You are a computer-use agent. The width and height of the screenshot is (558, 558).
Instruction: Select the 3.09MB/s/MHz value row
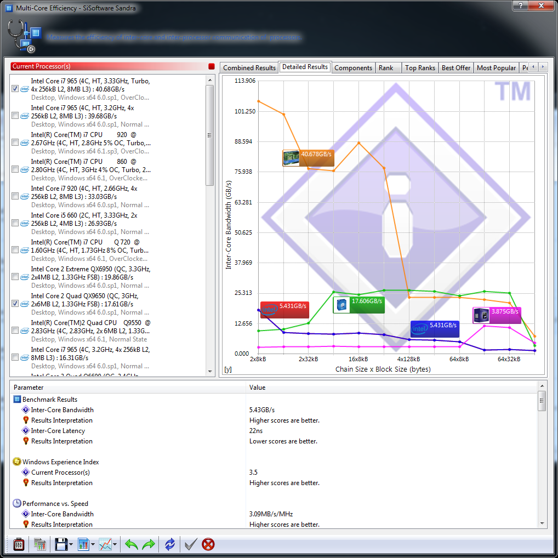click(274, 514)
